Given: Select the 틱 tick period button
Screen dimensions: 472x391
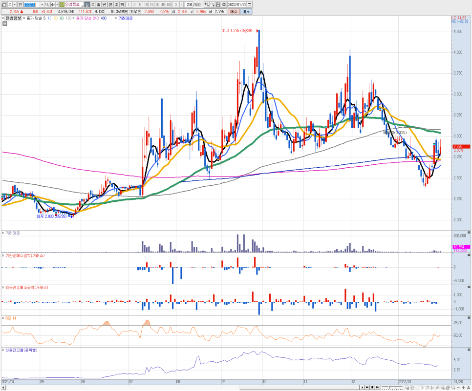Looking at the screenshot, I should coord(122,4).
